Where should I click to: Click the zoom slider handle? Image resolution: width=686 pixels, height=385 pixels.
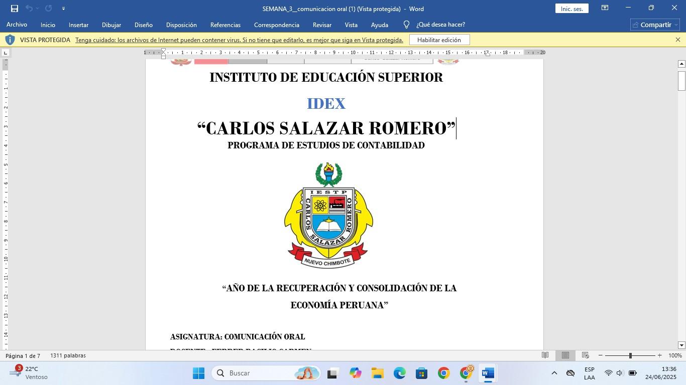pos(630,355)
